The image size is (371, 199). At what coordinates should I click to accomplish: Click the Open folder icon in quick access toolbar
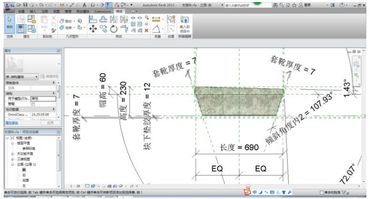(19, 5)
